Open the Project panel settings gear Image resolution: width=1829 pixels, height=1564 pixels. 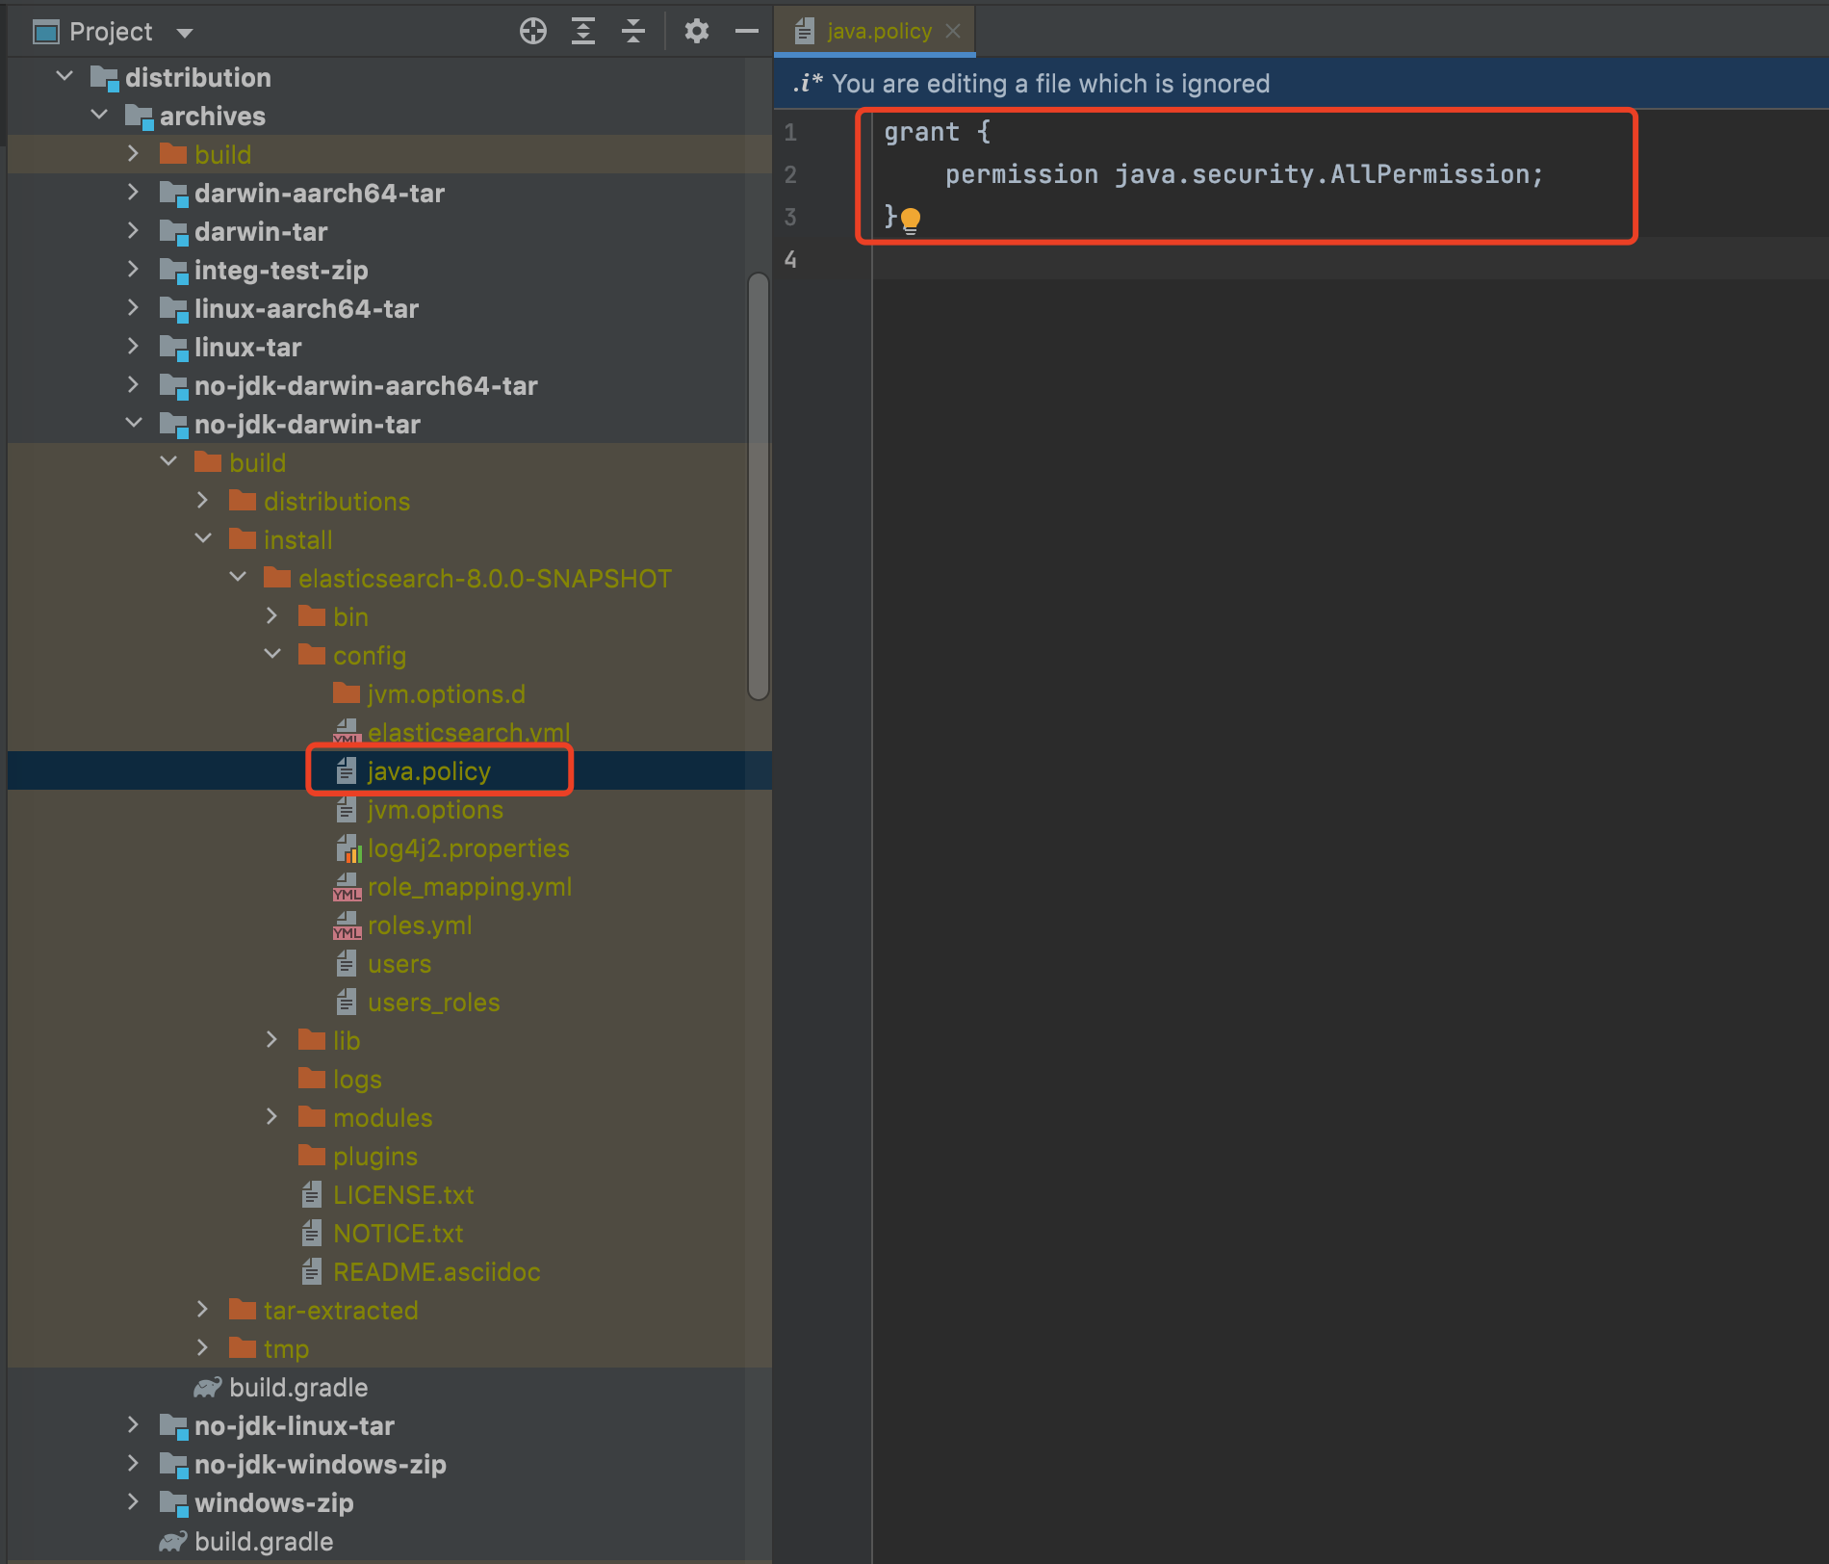696,32
